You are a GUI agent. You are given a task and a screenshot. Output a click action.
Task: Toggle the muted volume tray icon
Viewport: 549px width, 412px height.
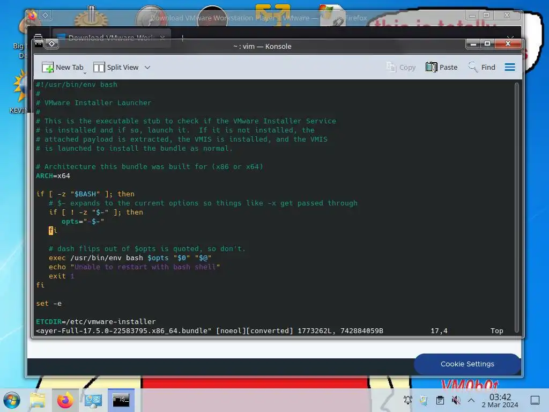coord(456,400)
